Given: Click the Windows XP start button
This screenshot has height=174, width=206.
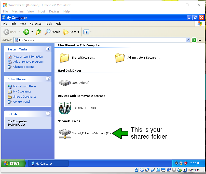Looking at the screenshot, I should coord(13,163).
